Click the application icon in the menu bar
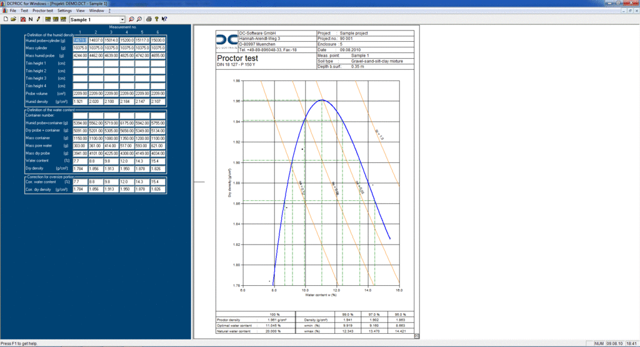The width and height of the screenshot is (640, 347). (4, 11)
